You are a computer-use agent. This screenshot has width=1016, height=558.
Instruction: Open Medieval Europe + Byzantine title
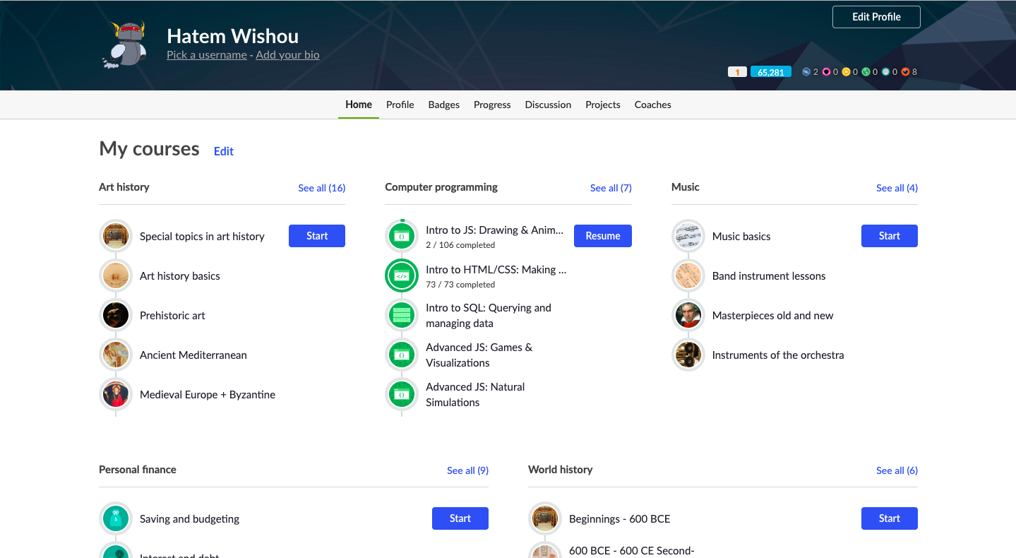click(x=208, y=395)
